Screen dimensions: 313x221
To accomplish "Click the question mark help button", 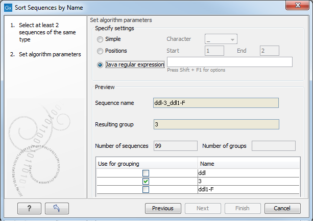I will [29, 208].
